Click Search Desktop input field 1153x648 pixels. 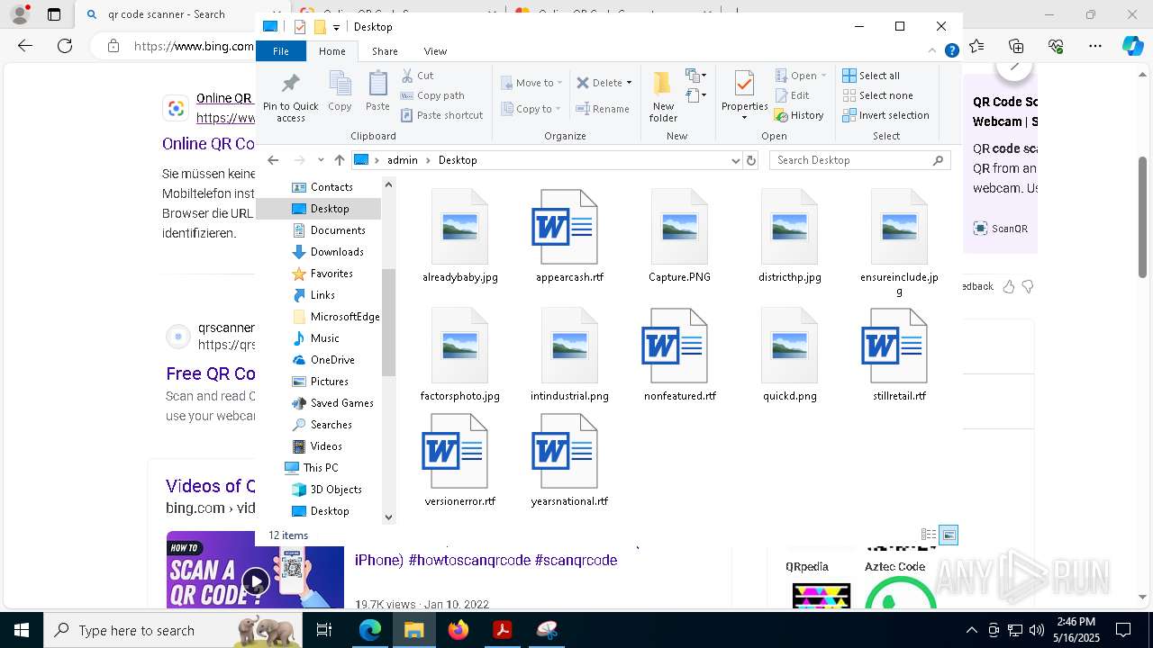click(859, 160)
